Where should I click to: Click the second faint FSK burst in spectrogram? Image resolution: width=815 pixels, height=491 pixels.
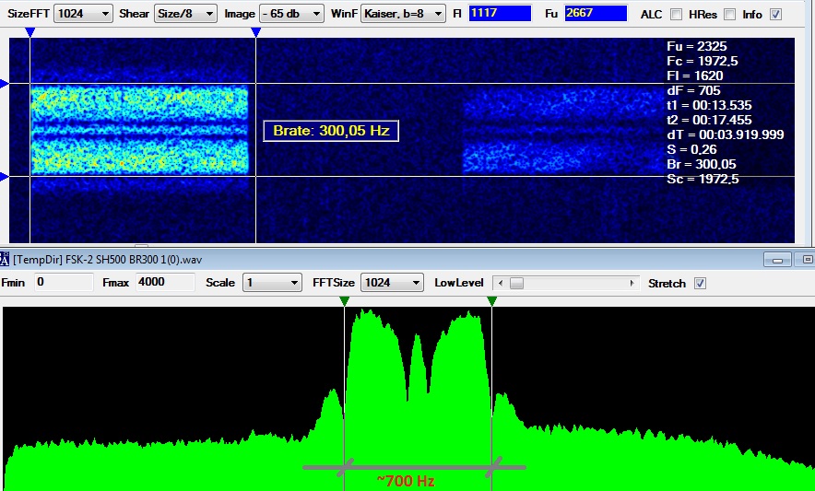click(564, 130)
